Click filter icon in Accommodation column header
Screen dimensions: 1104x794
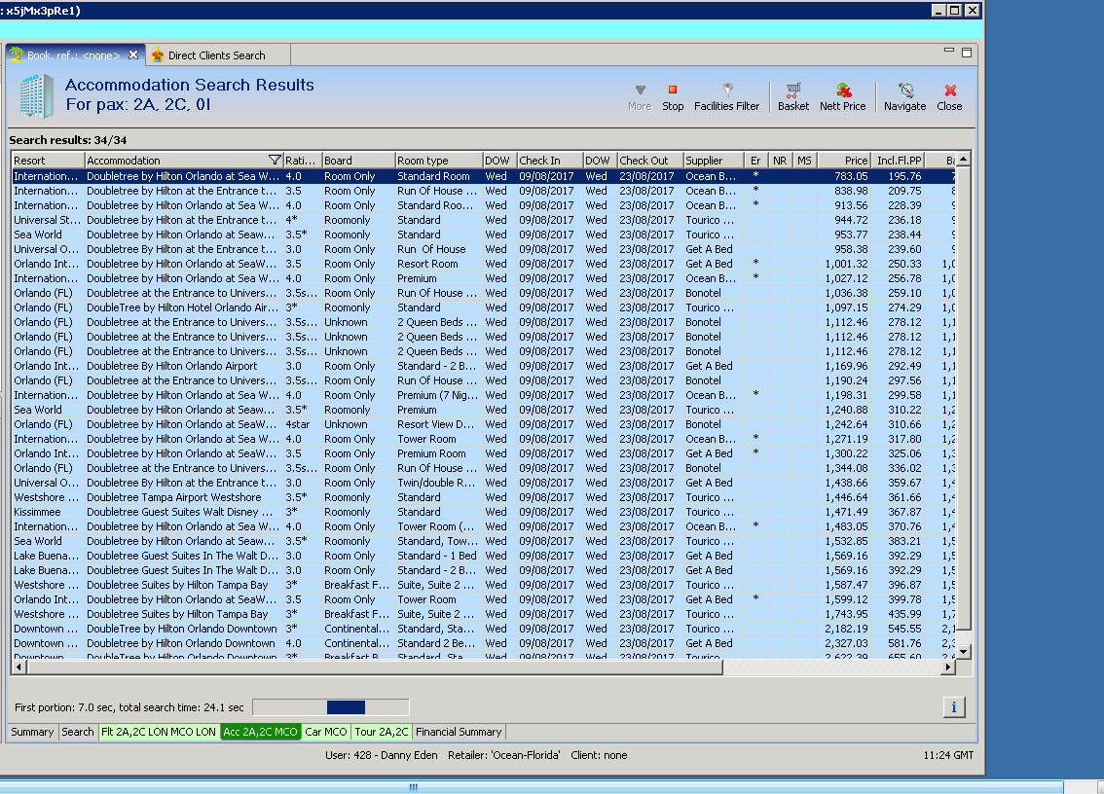[275, 161]
